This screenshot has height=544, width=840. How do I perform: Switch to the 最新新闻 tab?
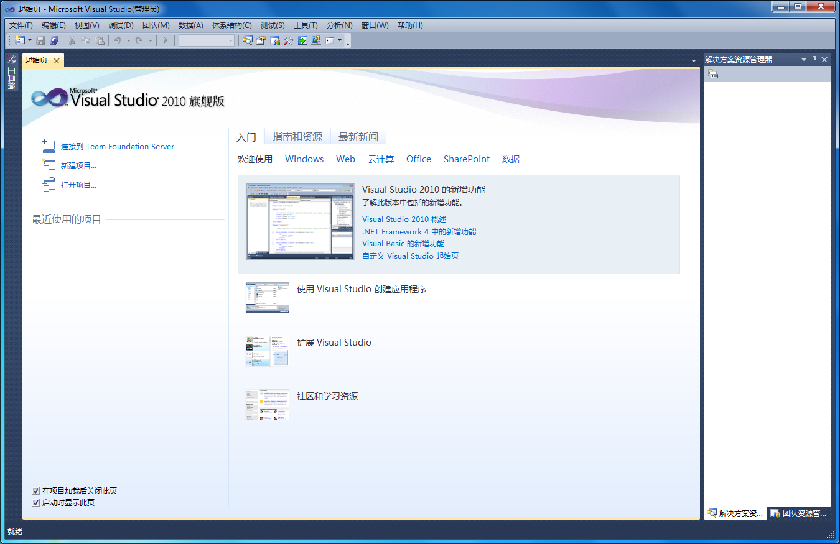pyautogui.click(x=358, y=137)
